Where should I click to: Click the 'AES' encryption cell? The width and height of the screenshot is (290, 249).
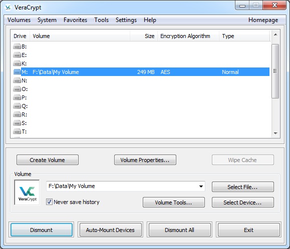point(165,72)
